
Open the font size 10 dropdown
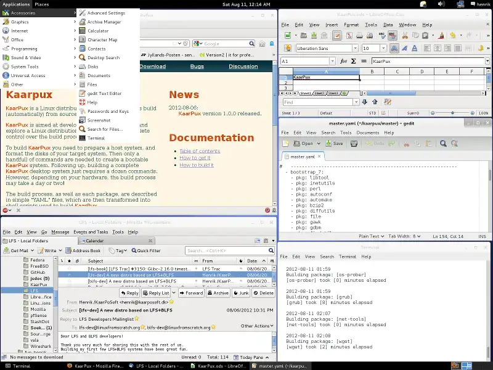coord(383,48)
